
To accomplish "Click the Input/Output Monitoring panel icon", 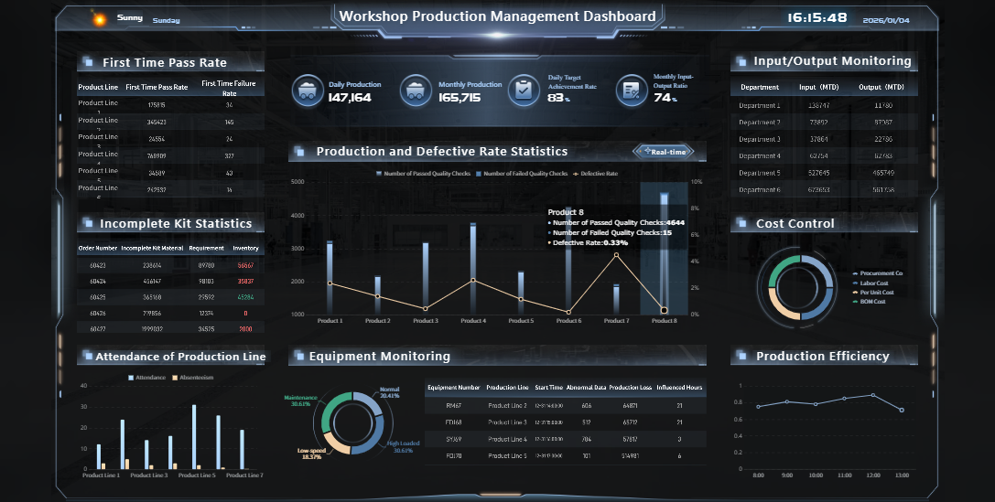I will pos(741,61).
